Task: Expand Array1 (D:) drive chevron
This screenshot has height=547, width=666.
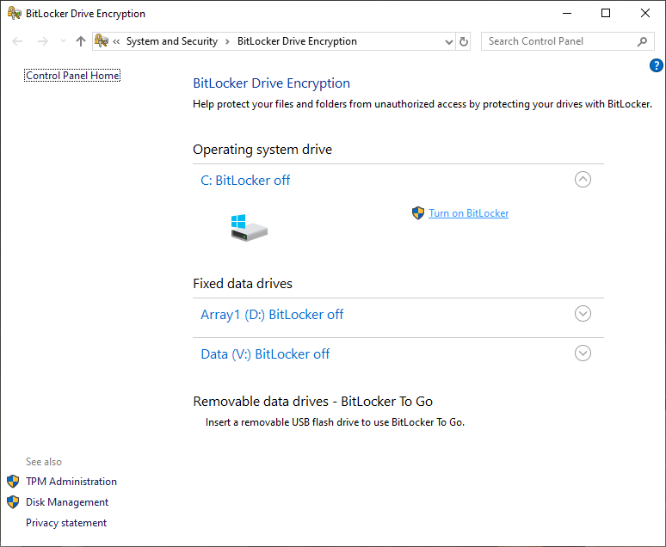Action: (x=583, y=313)
